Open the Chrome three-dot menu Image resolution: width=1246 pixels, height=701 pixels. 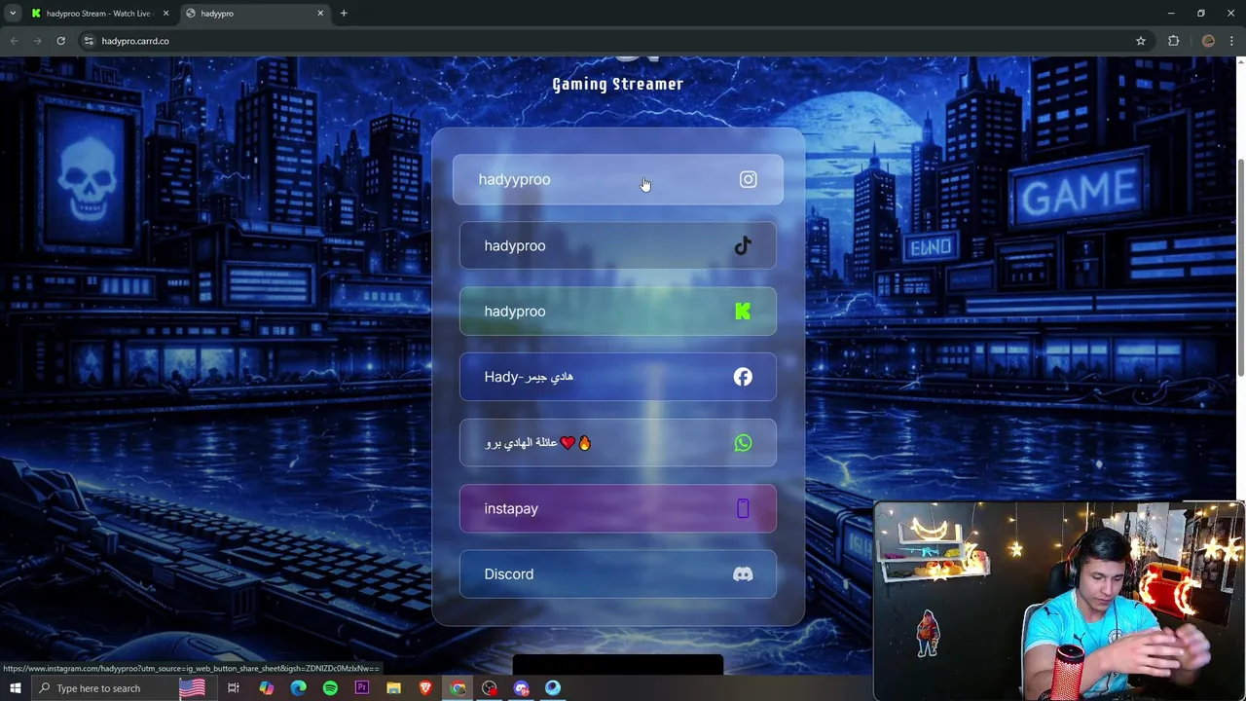click(1231, 41)
